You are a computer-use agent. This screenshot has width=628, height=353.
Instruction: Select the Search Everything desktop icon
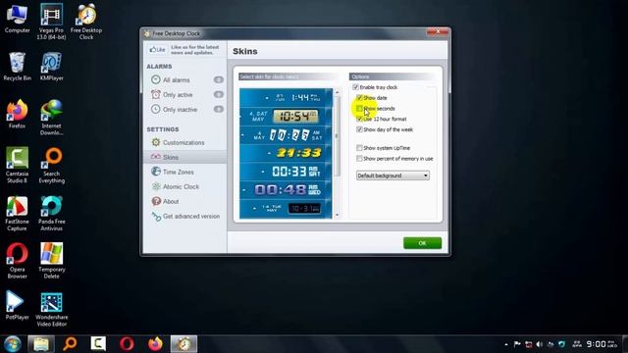coord(51,166)
